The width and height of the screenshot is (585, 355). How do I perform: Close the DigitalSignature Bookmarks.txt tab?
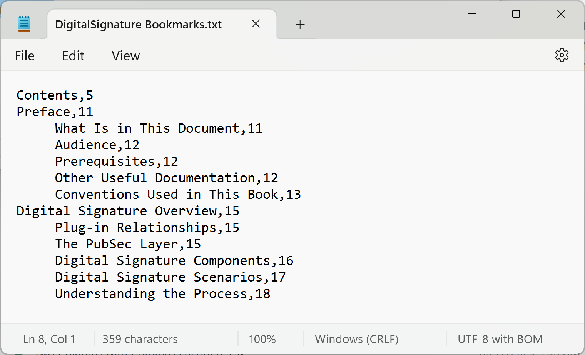[256, 24]
